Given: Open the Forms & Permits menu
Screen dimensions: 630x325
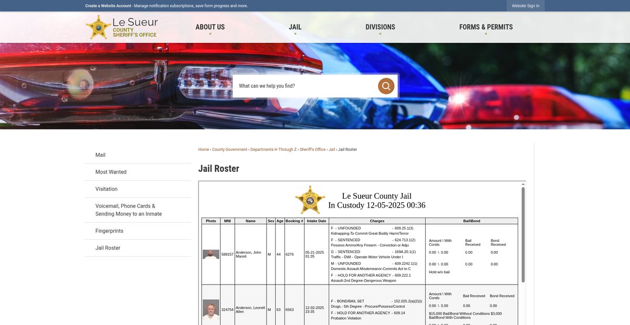Looking at the screenshot, I should pyautogui.click(x=486, y=27).
